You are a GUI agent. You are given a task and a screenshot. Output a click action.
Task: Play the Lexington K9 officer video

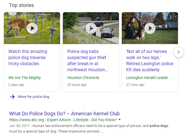click(150, 28)
